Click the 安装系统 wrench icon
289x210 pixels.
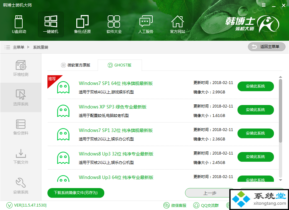click(x=21, y=183)
